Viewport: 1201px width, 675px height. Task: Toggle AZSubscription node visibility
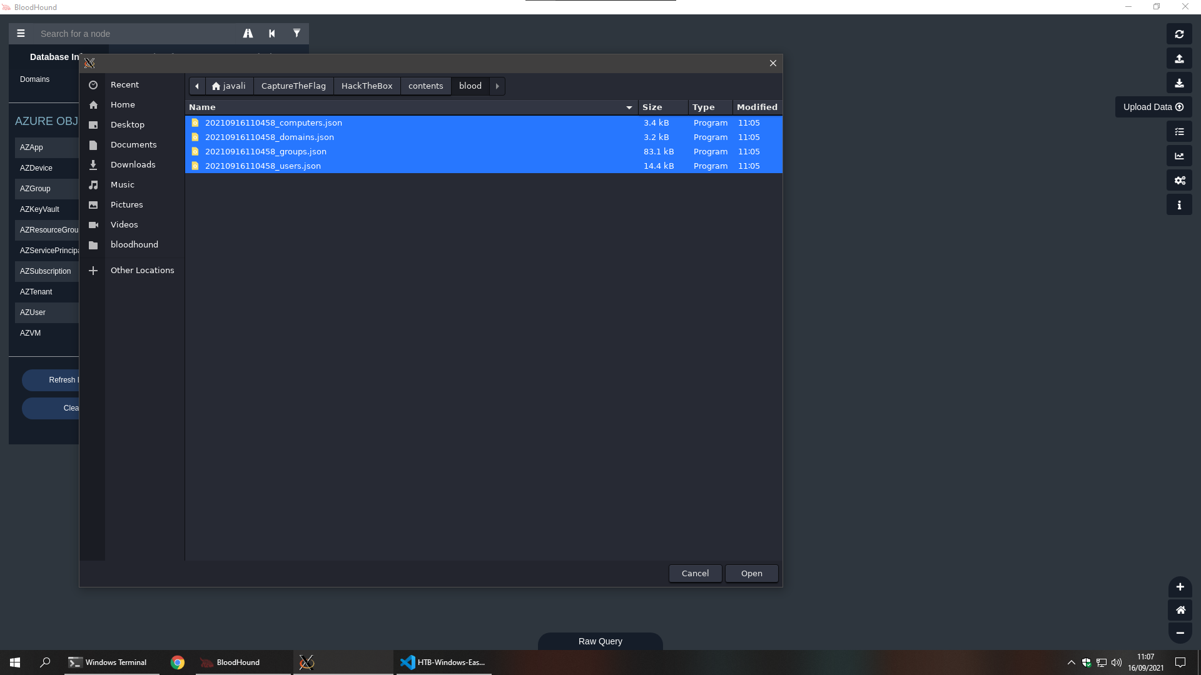click(46, 271)
